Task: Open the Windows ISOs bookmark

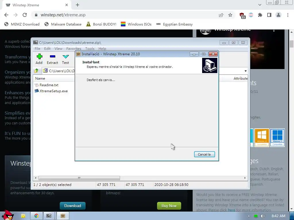Action: [x=136, y=24]
